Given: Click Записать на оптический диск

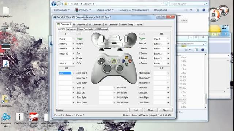Looking at the screenshot, I should [134, 10].
